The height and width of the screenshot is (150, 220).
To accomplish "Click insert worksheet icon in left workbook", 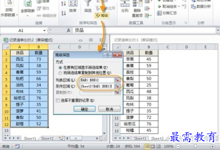I will 61,138.
